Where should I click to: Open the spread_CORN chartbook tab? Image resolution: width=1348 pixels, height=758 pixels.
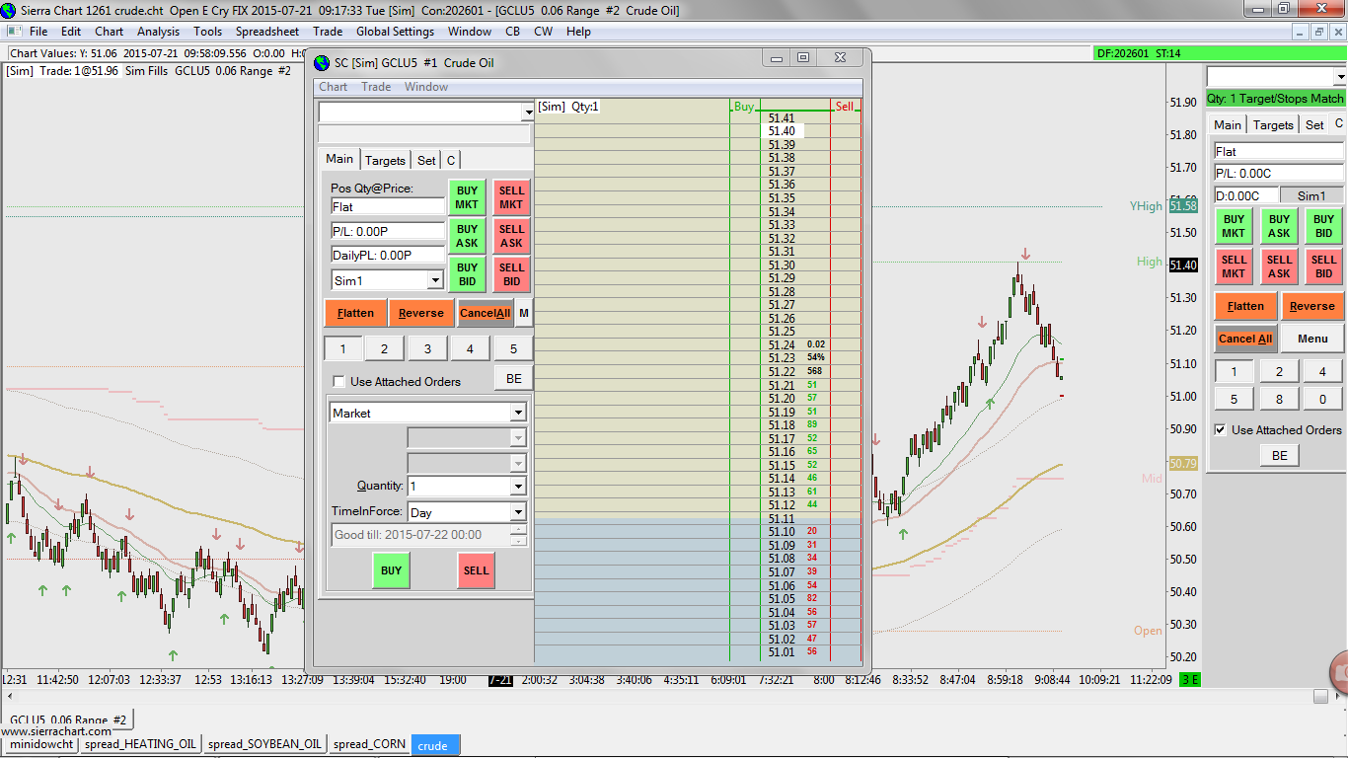pyautogui.click(x=369, y=744)
